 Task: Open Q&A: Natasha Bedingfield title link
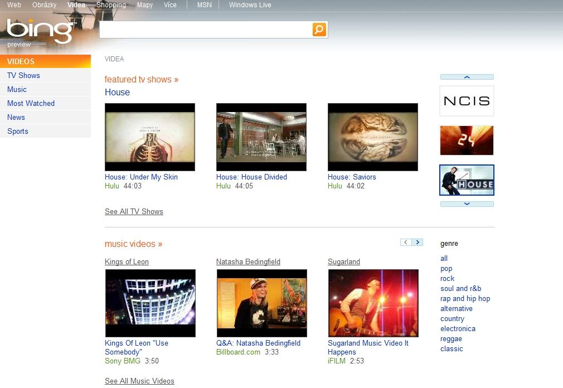[258, 343]
